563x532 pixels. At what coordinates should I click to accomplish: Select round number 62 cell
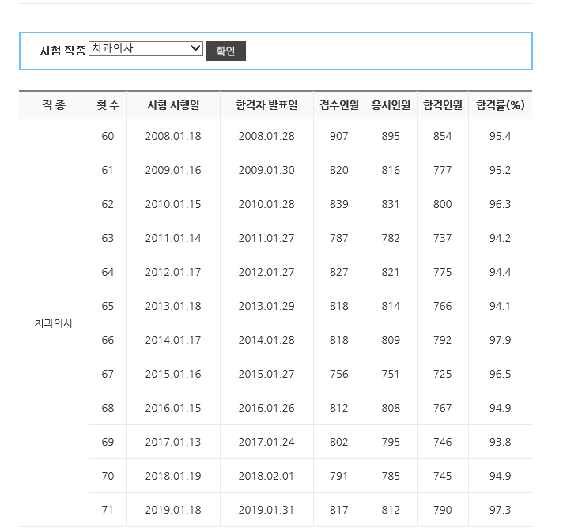pyautogui.click(x=108, y=204)
